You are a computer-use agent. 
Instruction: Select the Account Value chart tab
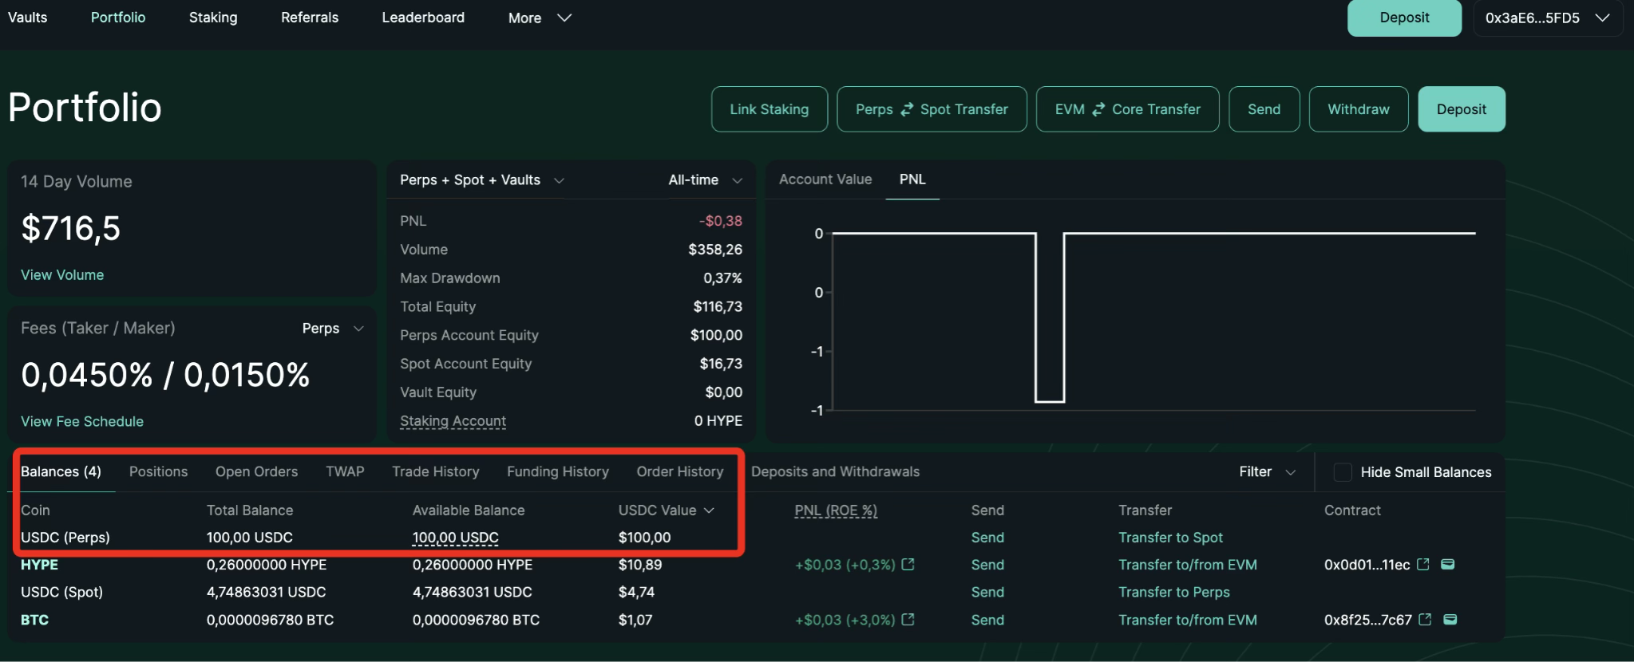click(x=825, y=179)
